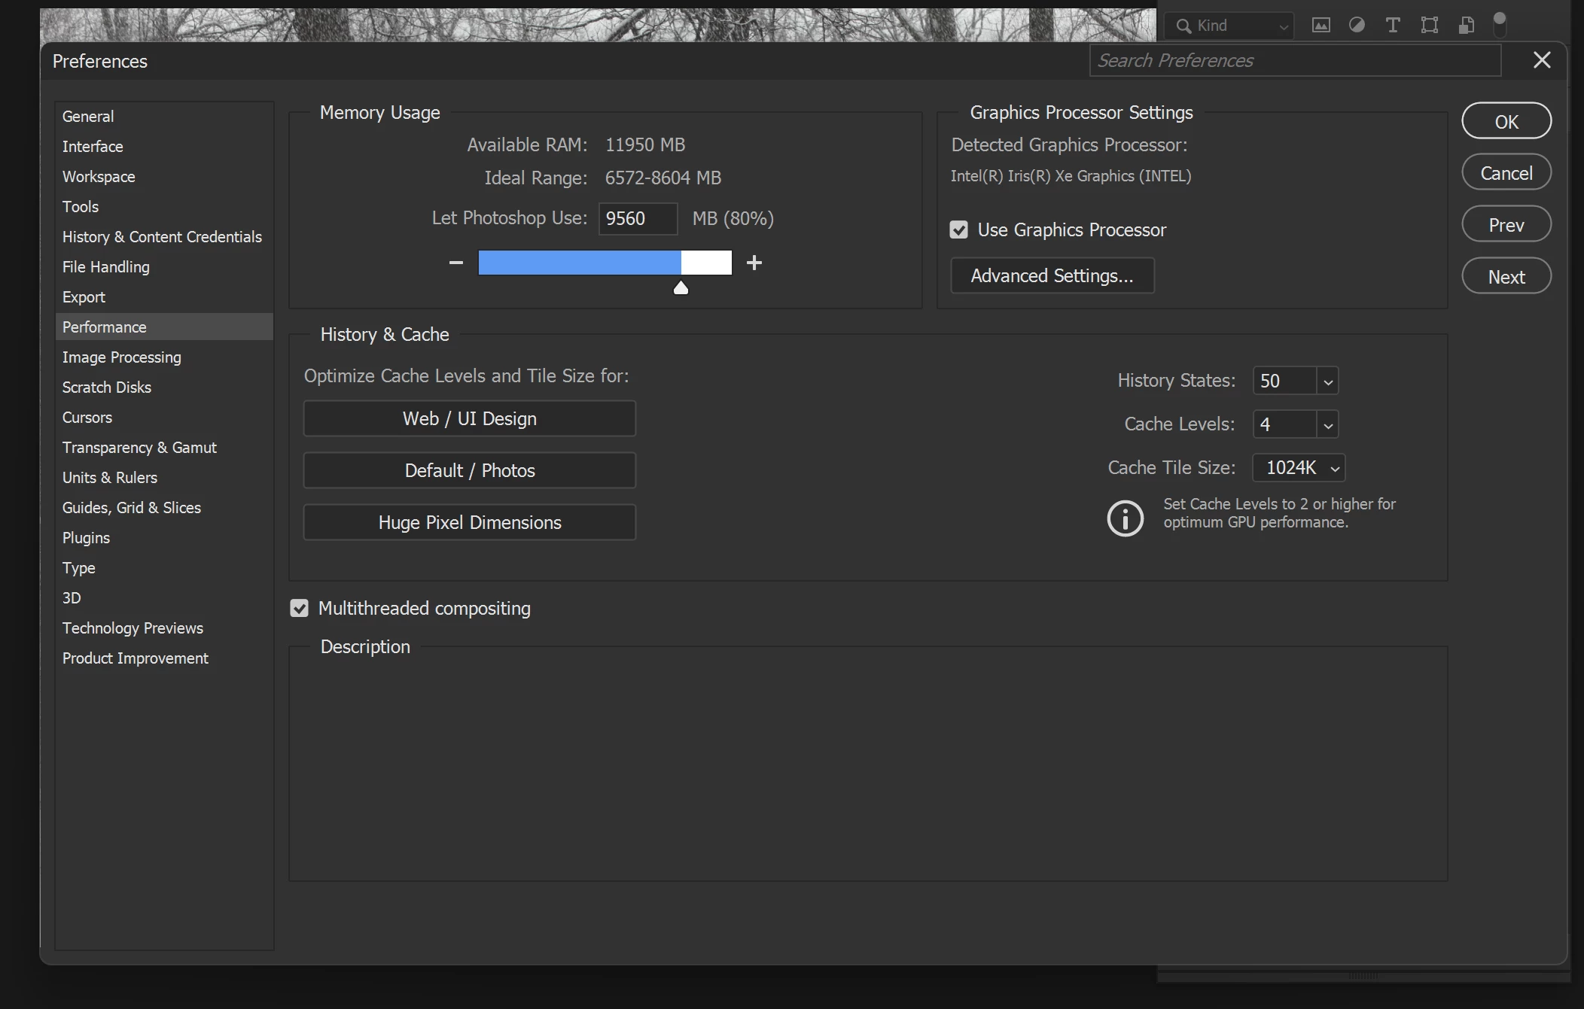Expand the Cache Levels dropdown
Screen dimensions: 1584x1009
pos(1327,425)
